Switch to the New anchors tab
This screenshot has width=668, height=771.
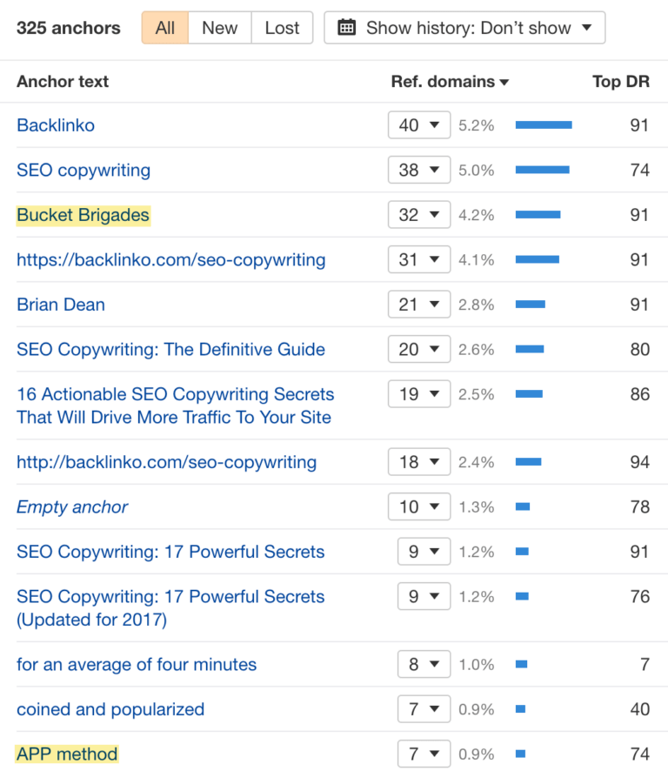point(219,27)
